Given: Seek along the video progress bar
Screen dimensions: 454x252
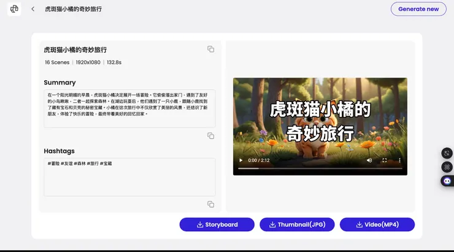Looking at the screenshot, I should point(320,168).
